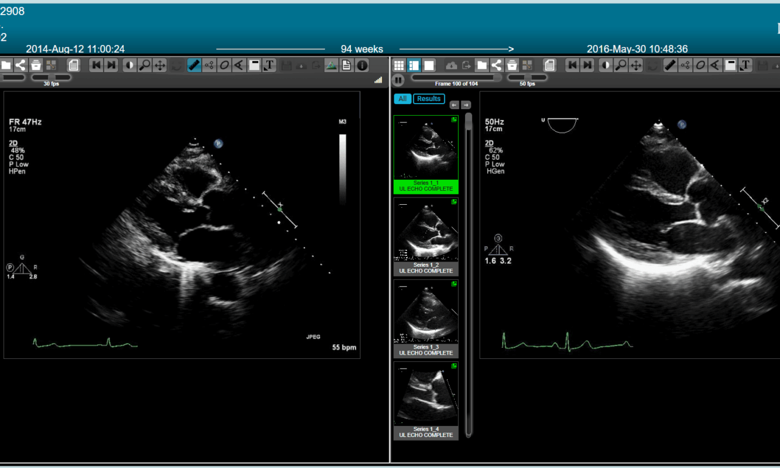Click the info icon in left toolbar
This screenshot has height=468, width=780.
[x=362, y=65]
